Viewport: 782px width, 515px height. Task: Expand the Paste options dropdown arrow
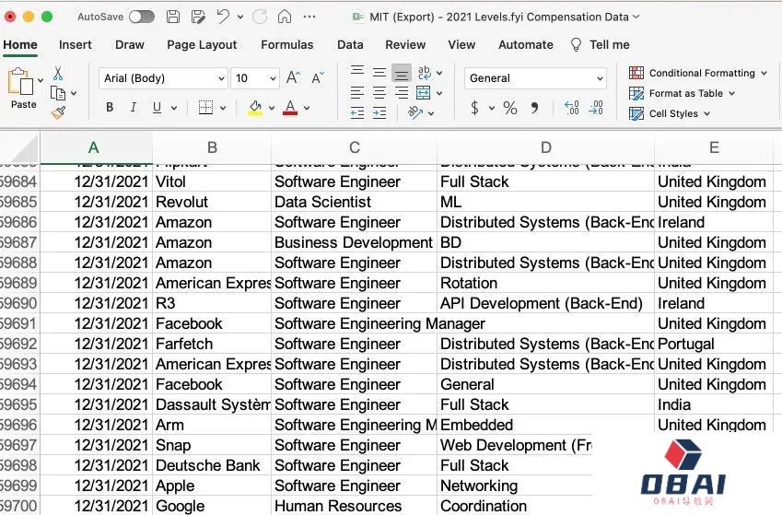click(x=41, y=80)
